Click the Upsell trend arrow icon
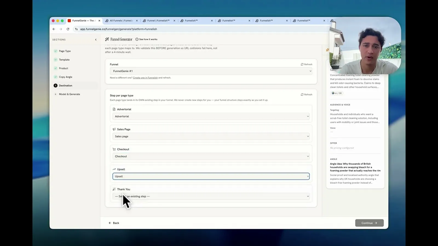438x246 pixels. 114,169
